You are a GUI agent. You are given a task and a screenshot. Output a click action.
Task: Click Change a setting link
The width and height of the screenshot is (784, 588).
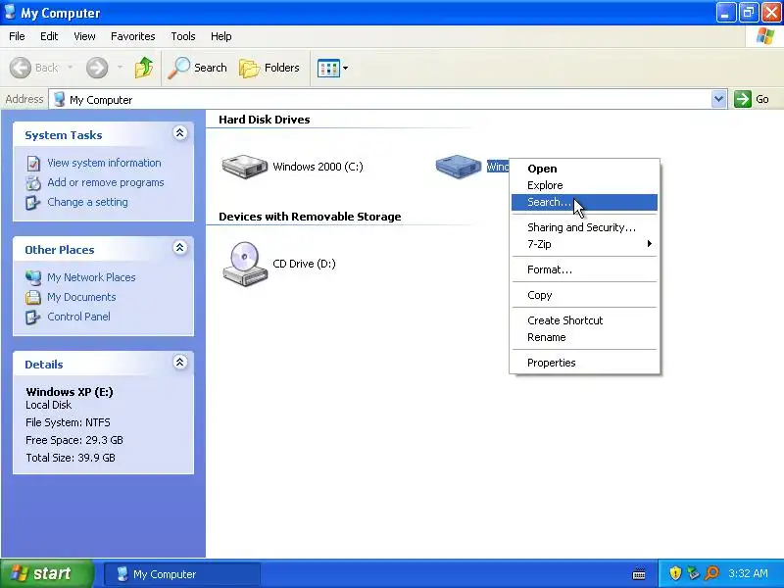pos(87,202)
